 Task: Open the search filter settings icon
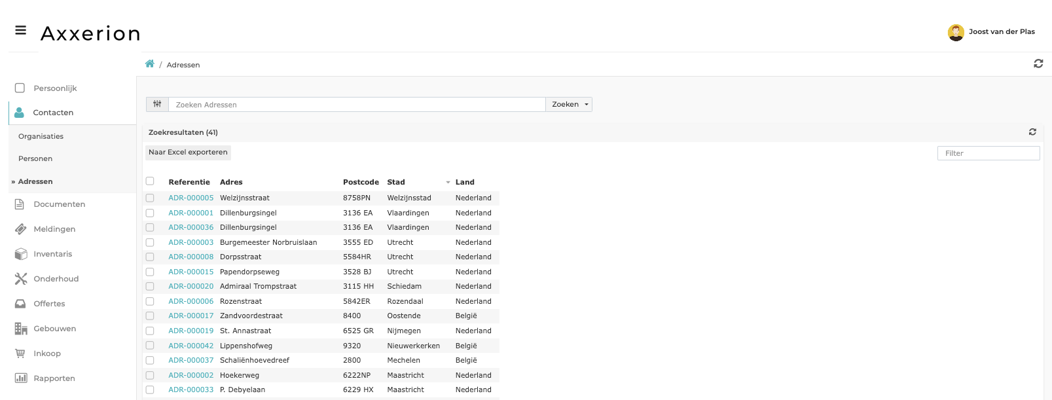[157, 105]
